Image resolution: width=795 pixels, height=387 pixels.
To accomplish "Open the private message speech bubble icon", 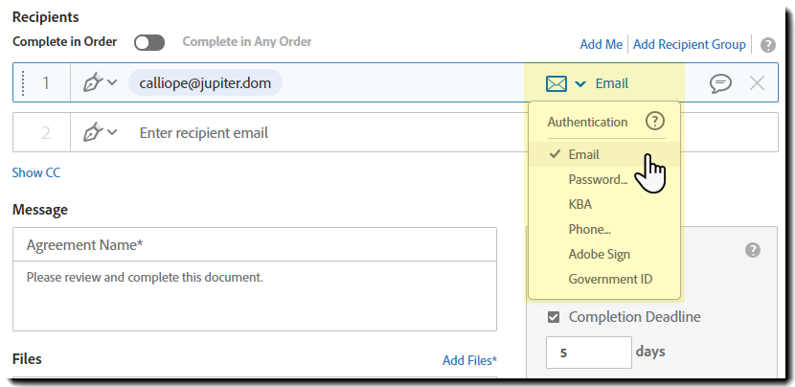I will point(720,83).
